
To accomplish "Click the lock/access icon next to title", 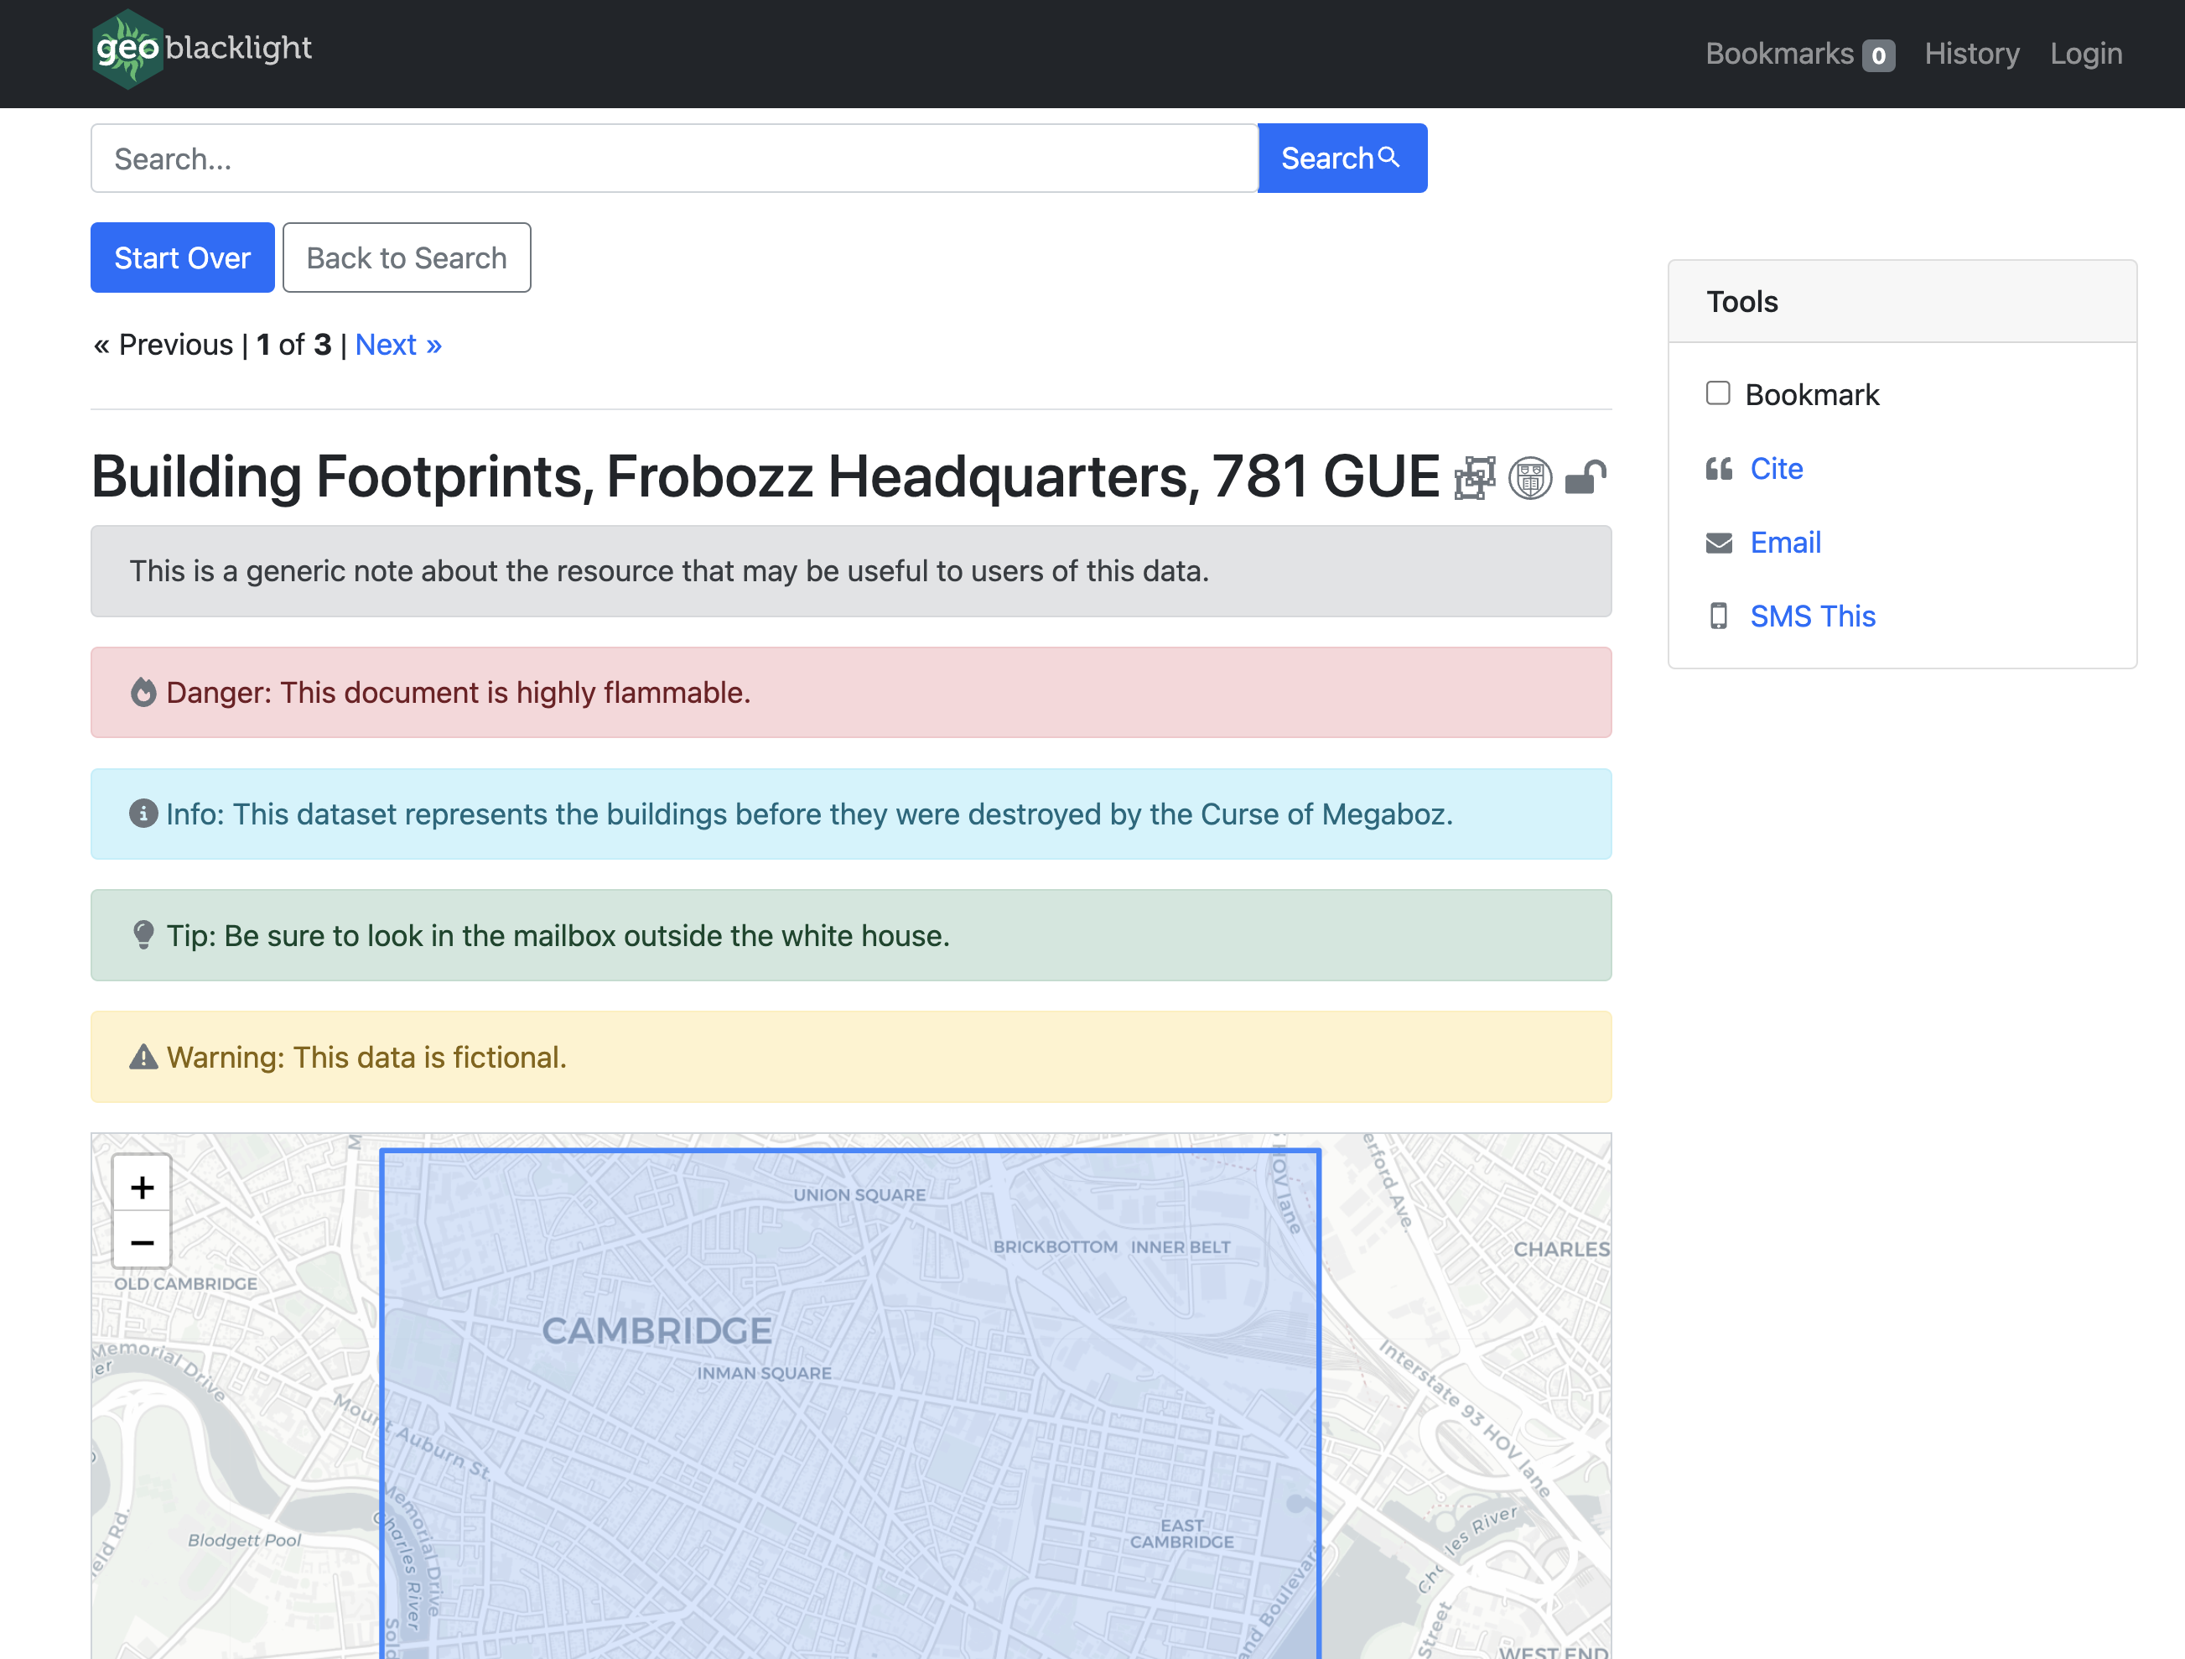I will [1584, 479].
